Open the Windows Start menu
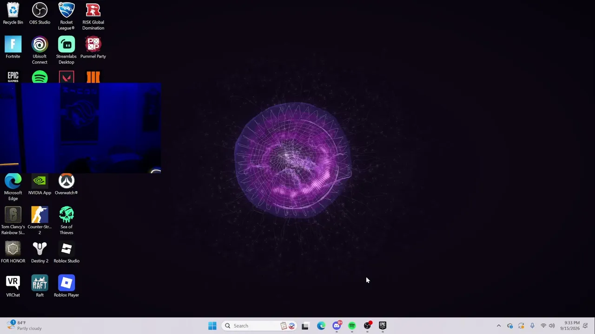595x334 pixels. click(x=212, y=326)
